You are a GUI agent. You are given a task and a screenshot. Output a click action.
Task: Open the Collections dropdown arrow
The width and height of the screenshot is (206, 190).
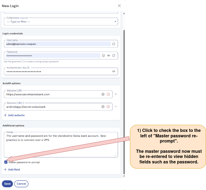tap(115, 22)
